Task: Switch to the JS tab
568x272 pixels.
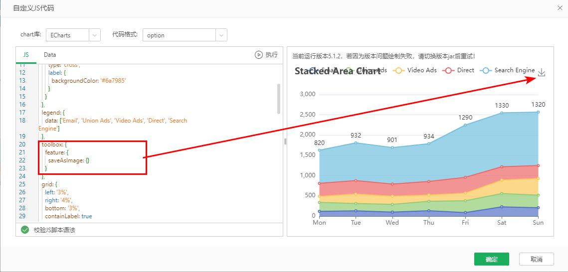Action: (26, 55)
